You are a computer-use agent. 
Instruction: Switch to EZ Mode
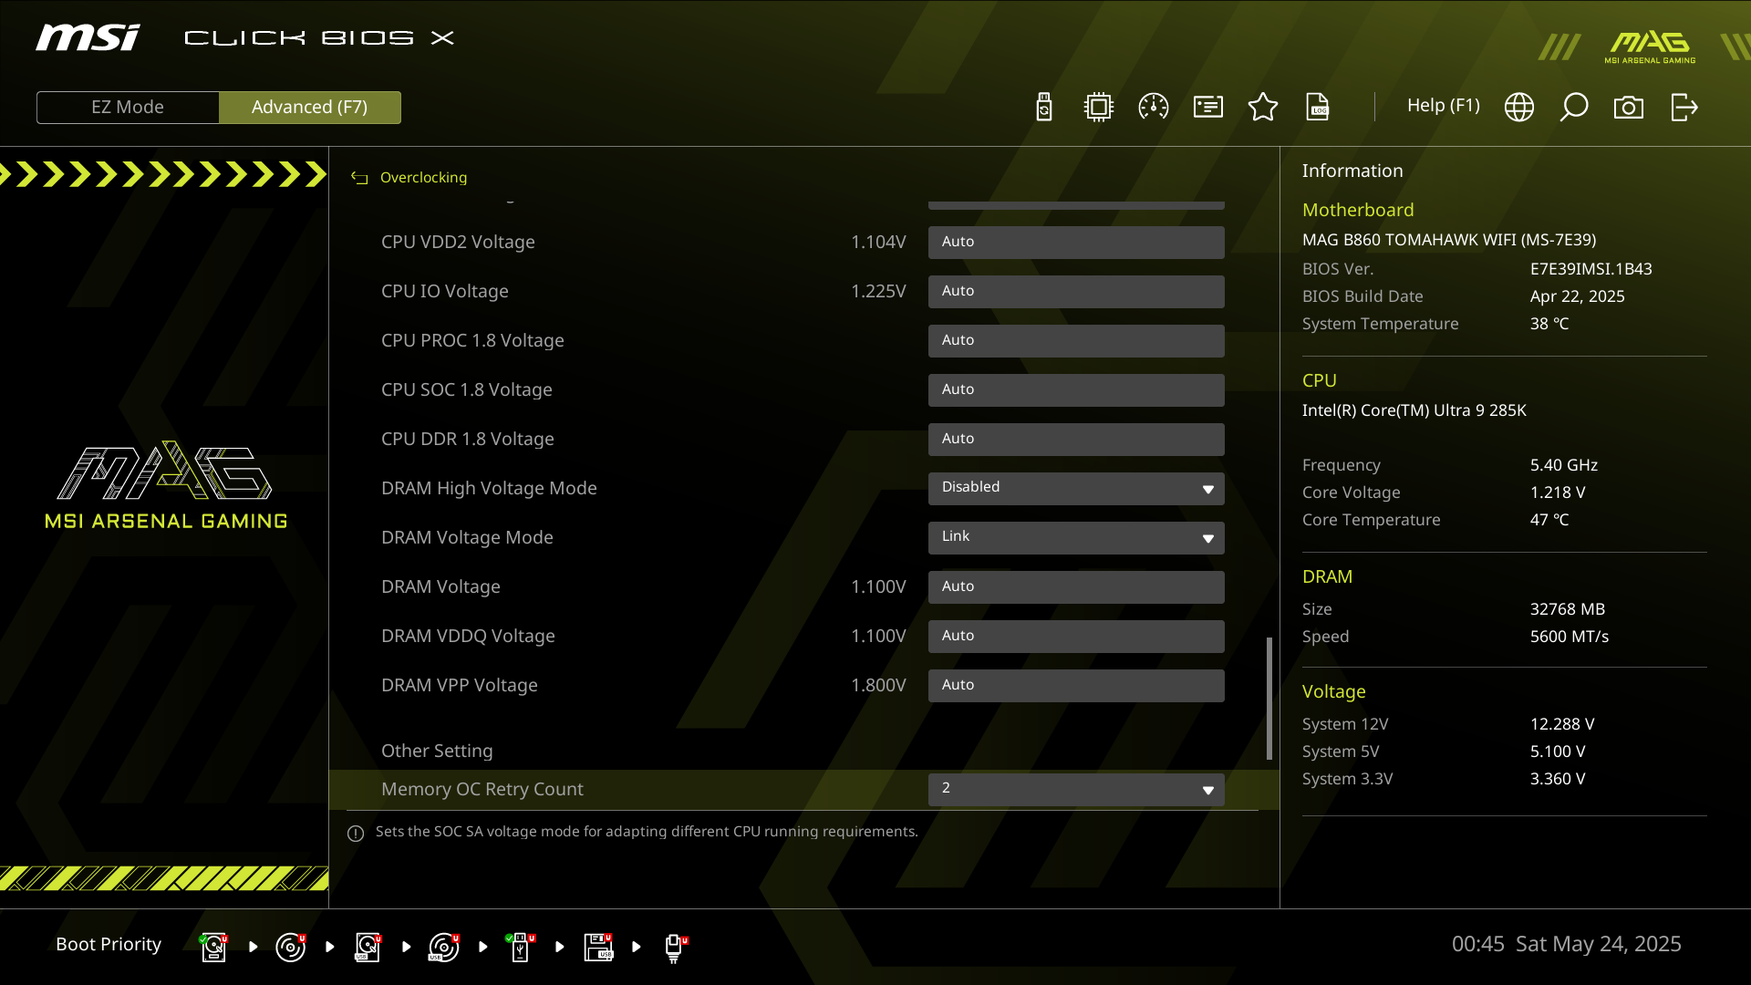128,107
